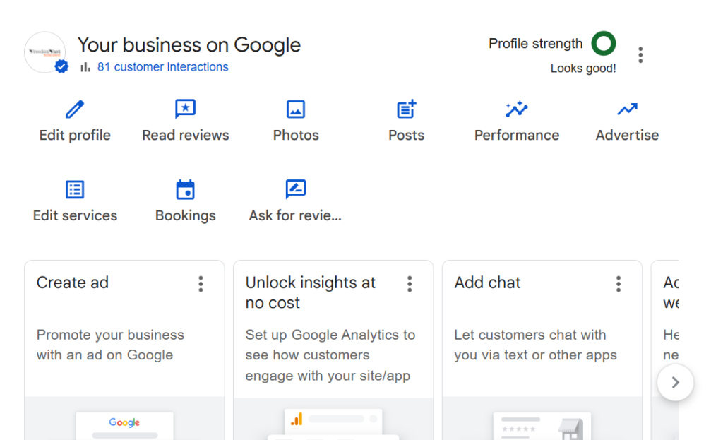The height and width of the screenshot is (440, 723).
Task: Click the Google ad preview illustration
Action: [124, 425]
